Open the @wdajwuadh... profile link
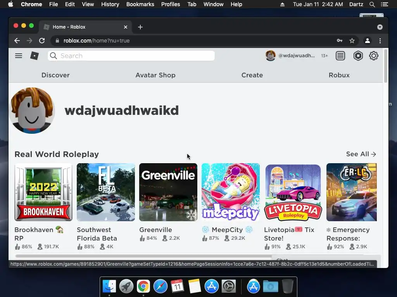Screen dimensions: 397x297 [297, 56]
